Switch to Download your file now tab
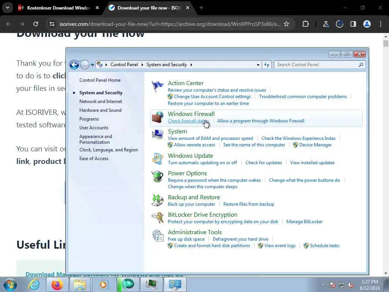 [149, 8]
